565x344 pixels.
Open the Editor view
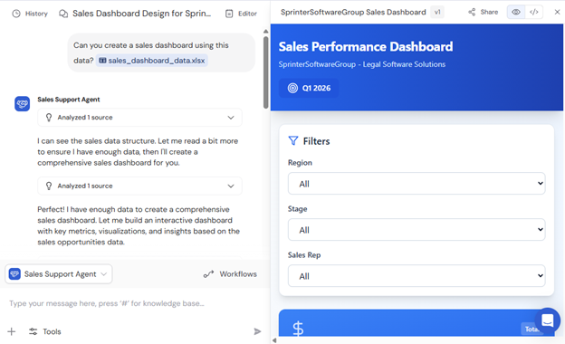[241, 14]
